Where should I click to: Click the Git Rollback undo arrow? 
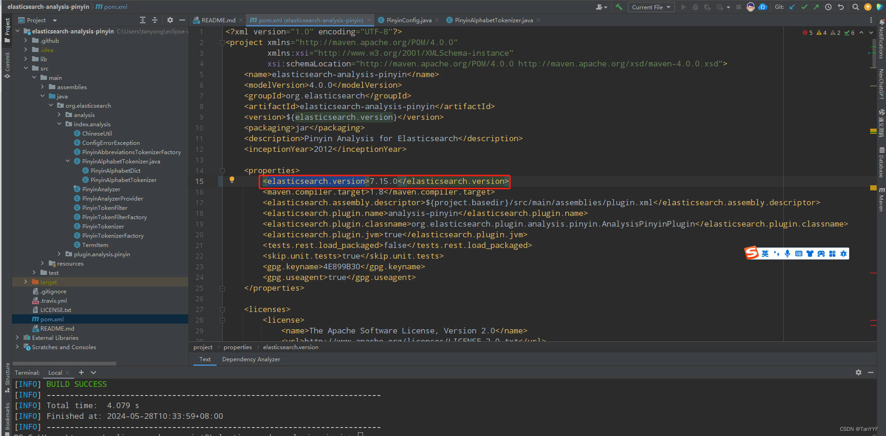[840, 7]
